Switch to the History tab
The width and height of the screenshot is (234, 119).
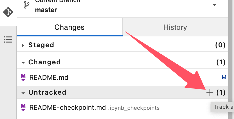point(175,27)
